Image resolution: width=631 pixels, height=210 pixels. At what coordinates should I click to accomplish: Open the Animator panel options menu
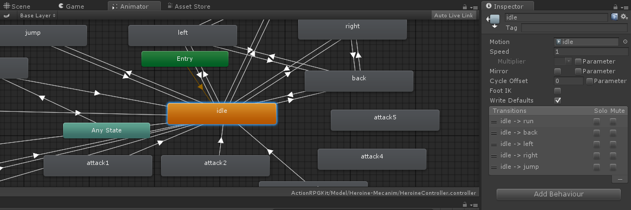(x=473, y=7)
